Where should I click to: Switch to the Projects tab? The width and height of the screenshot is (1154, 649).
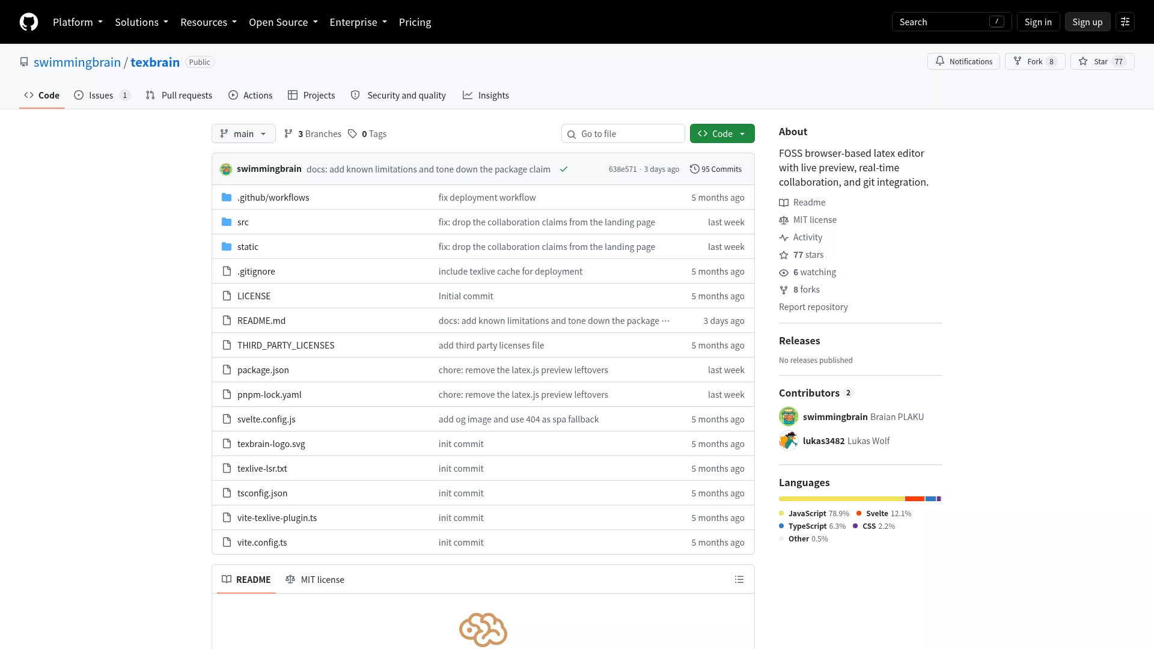pyautogui.click(x=311, y=96)
